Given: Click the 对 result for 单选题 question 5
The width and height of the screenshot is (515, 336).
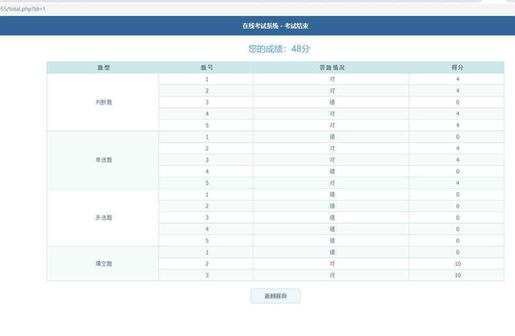Looking at the screenshot, I should tap(332, 183).
